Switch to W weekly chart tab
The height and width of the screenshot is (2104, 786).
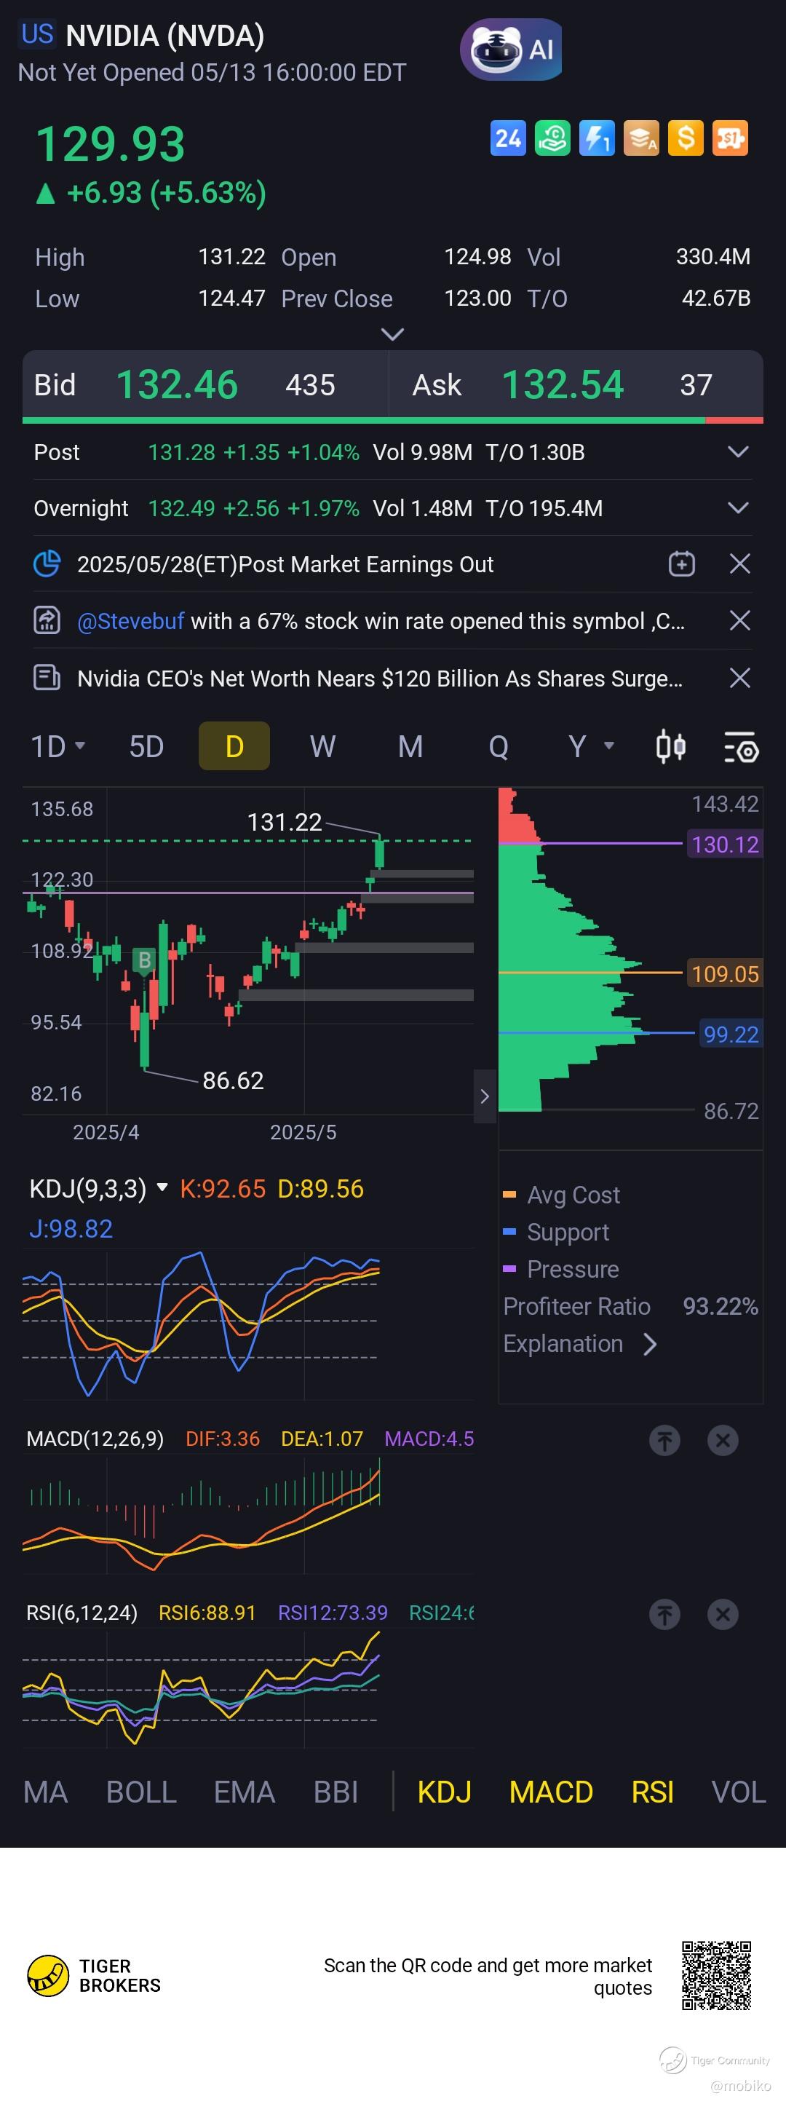322,746
